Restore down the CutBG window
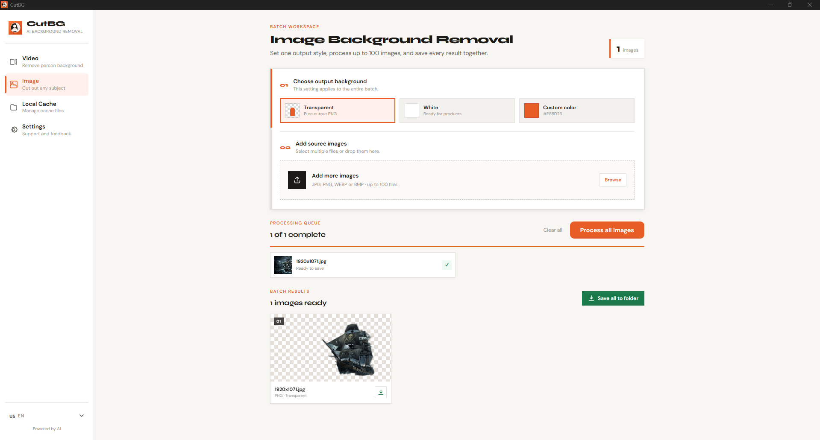 click(x=790, y=5)
